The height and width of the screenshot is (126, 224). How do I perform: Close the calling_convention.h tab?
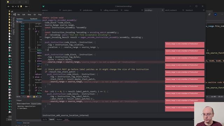pos(121,10)
